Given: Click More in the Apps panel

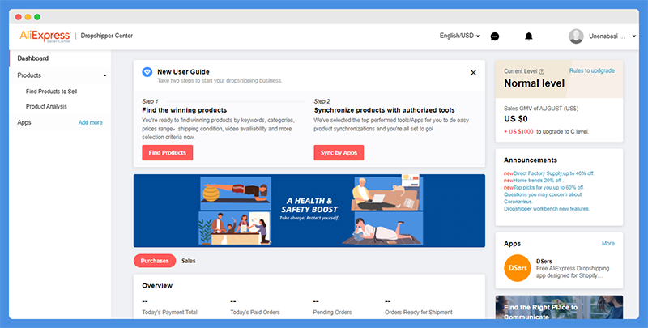Looking at the screenshot, I should [x=608, y=243].
